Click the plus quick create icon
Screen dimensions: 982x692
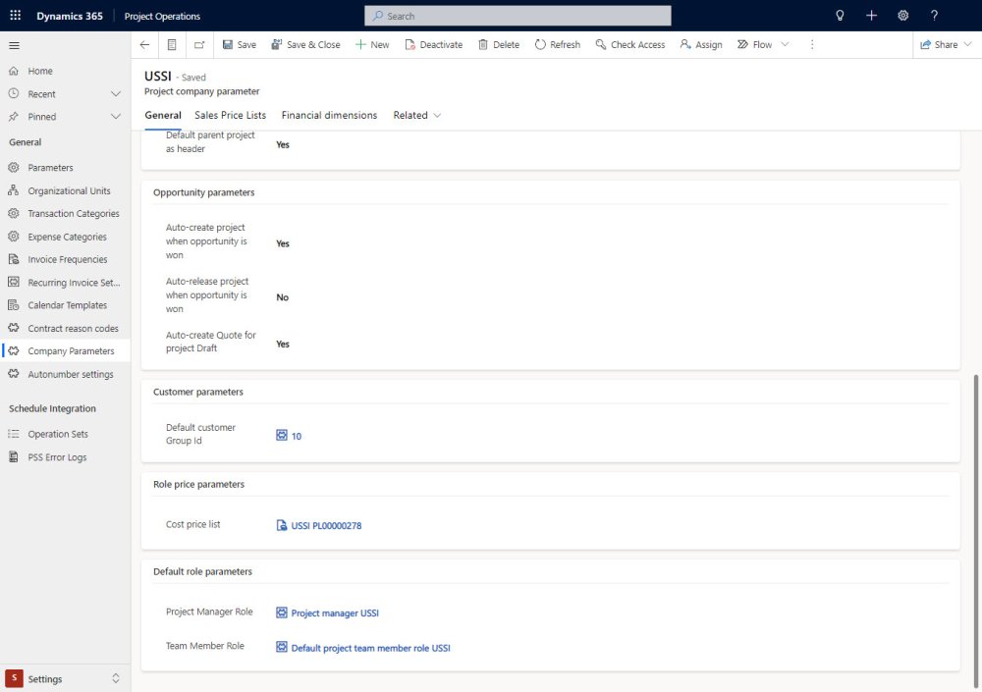pyautogui.click(x=871, y=16)
